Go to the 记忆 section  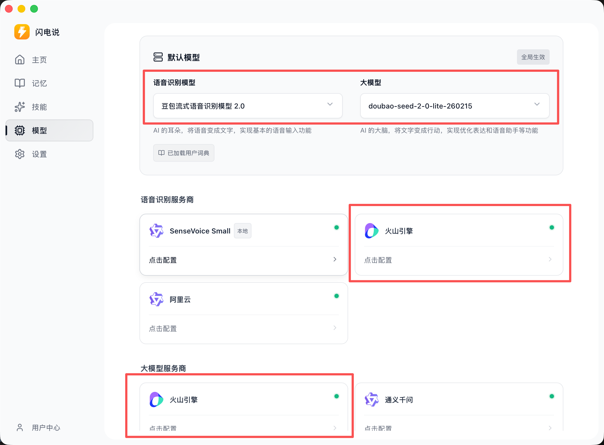point(49,83)
